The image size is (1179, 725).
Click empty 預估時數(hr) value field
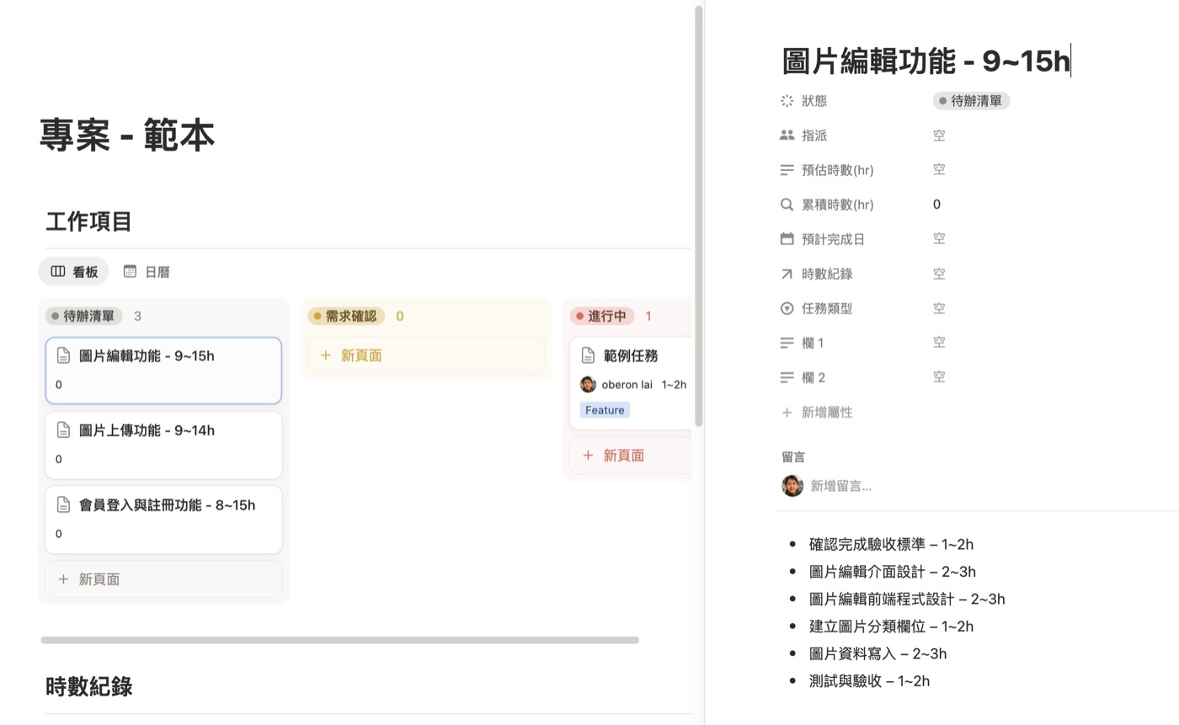(x=939, y=170)
